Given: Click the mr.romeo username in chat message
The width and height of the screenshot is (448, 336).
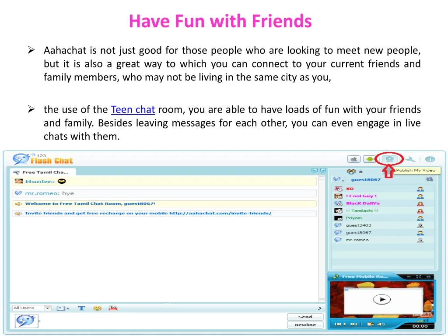Looking at the screenshot, I should [42, 193].
